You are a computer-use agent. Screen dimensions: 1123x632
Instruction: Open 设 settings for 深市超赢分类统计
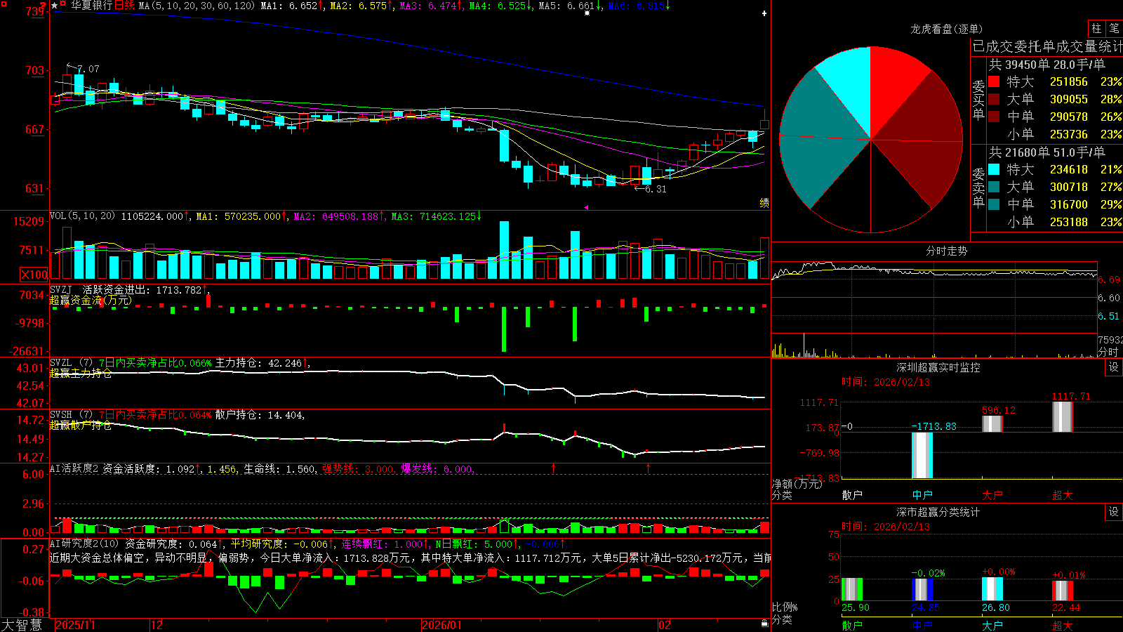1114,512
